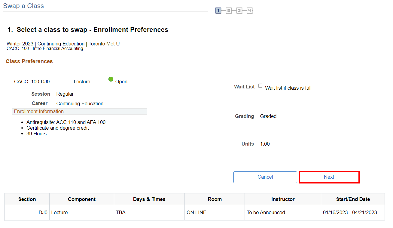Click step 1 in the progress indicator

click(218, 11)
